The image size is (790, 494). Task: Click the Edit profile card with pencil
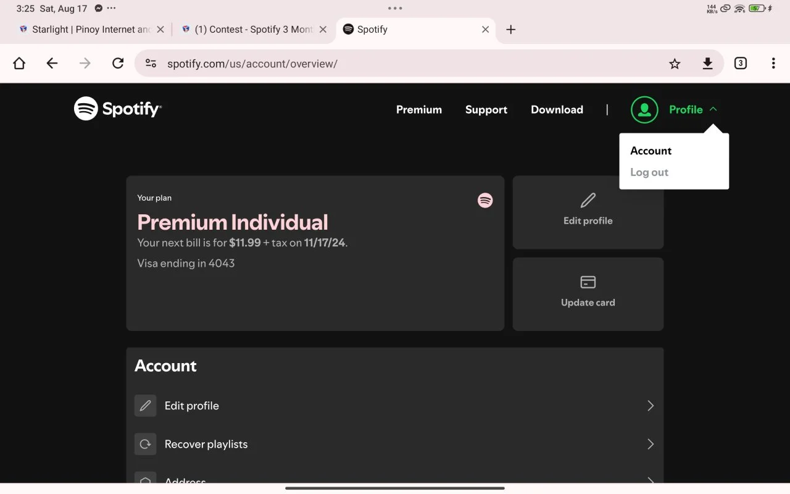point(588,212)
